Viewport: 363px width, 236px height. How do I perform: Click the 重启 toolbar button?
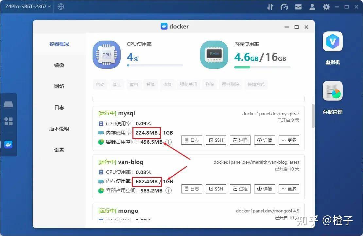tap(133, 84)
